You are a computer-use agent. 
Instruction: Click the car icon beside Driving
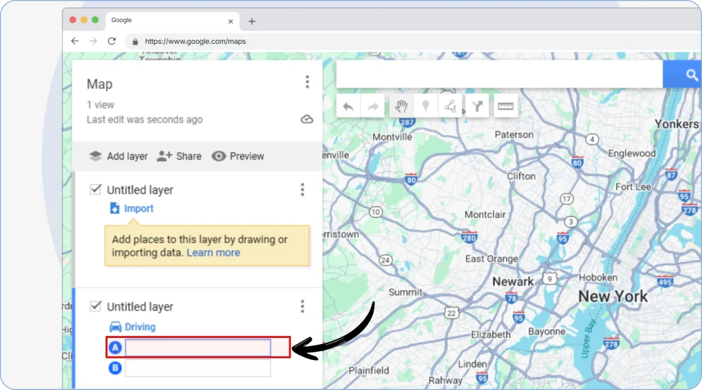[115, 327]
